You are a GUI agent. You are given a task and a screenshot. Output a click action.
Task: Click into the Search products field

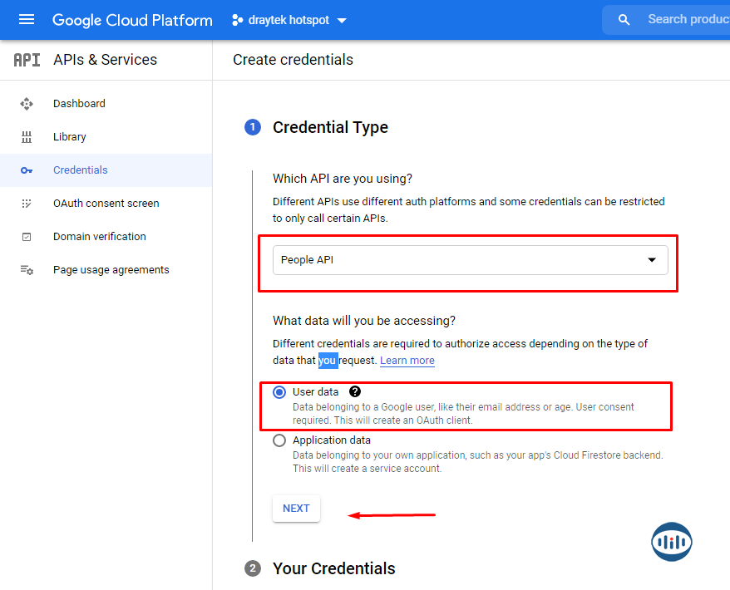(x=686, y=19)
